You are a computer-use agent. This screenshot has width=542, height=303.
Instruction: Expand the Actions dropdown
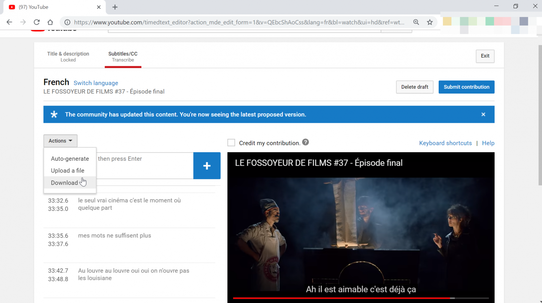[x=60, y=141]
